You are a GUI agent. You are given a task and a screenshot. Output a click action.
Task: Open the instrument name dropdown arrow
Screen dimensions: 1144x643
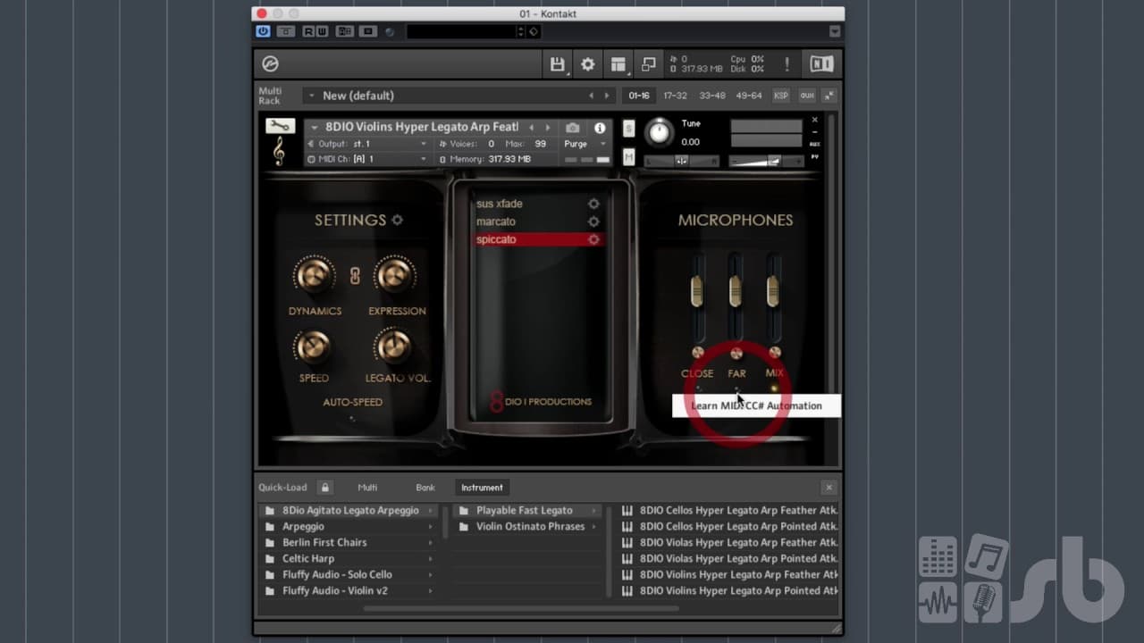click(315, 128)
